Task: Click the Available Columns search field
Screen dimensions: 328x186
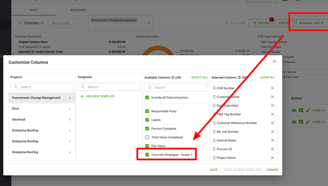Action: pyautogui.click(x=176, y=87)
